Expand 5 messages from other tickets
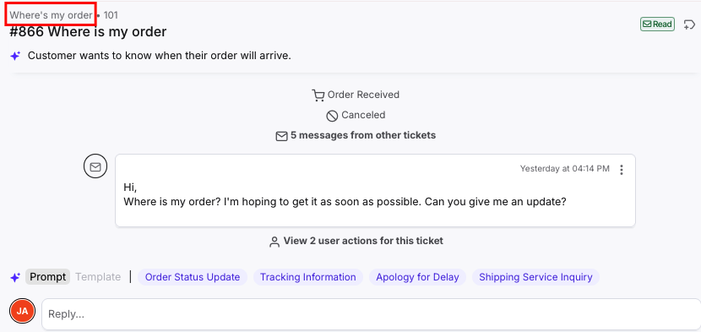701x332 pixels. tap(362, 135)
